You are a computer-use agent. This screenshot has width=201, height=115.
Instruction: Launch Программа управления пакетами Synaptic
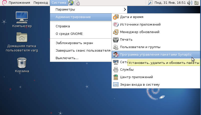156,54
